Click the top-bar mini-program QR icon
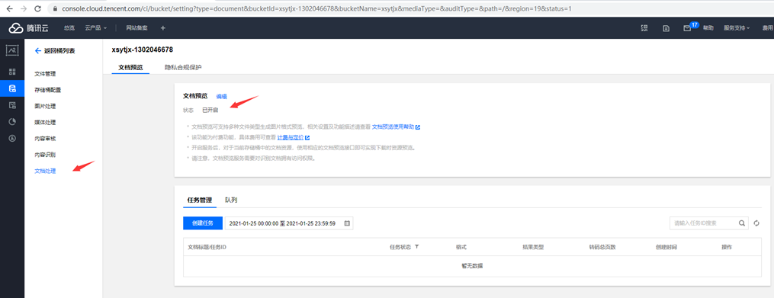This screenshot has width=774, height=298. [644, 28]
